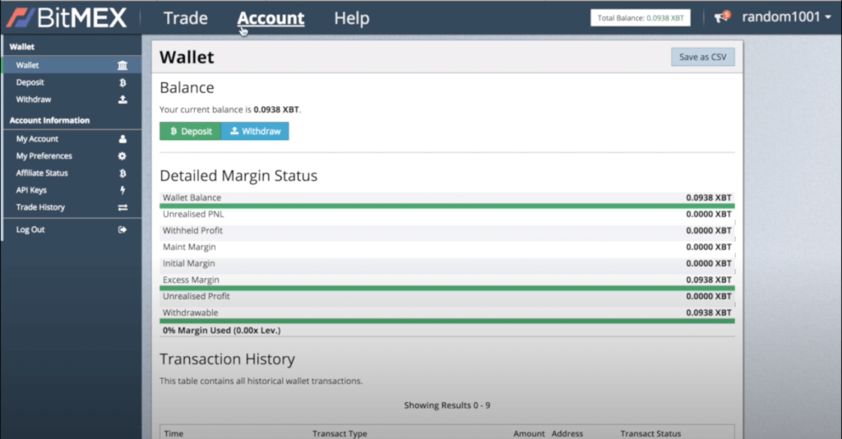Open My Preferences in the sidebar
This screenshot has width=842, height=439.
(72, 155)
